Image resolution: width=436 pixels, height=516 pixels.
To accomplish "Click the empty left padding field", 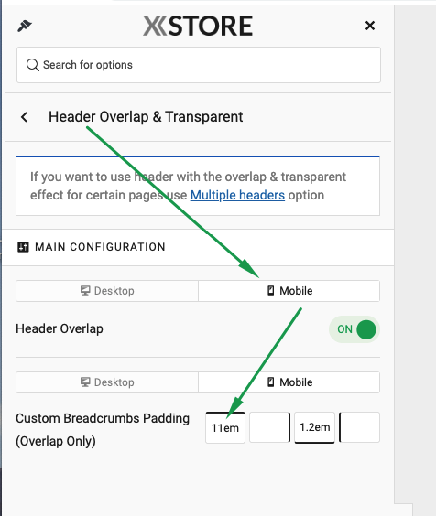I will coord(360,427).
